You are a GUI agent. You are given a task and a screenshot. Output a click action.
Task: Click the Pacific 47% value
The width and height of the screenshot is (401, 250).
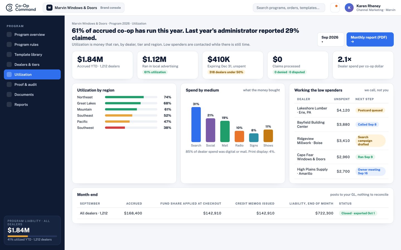click(x=167, y=122)
